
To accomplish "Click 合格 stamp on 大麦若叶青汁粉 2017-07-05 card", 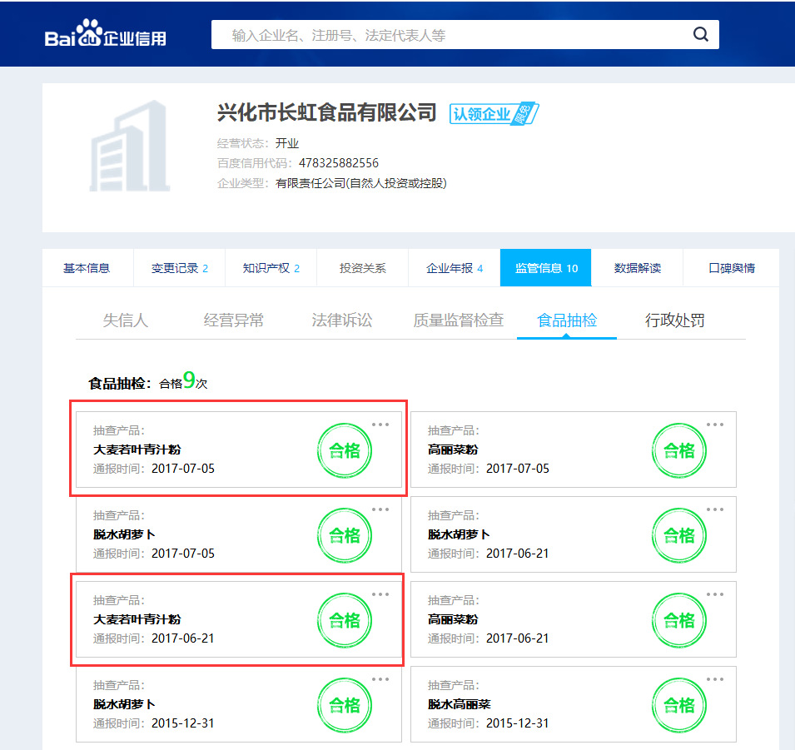I will click(345, 451).
